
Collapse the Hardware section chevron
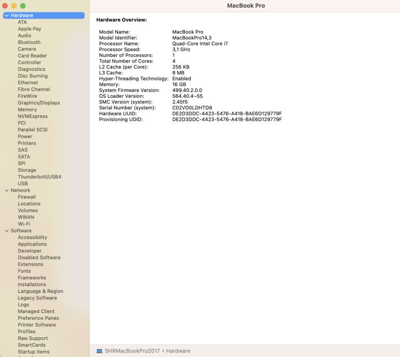(x=7, y=16)
